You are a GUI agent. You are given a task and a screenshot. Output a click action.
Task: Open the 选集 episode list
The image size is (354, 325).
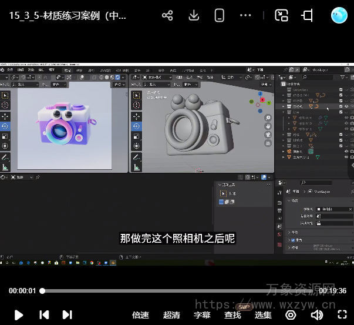(x=263, y=315)
